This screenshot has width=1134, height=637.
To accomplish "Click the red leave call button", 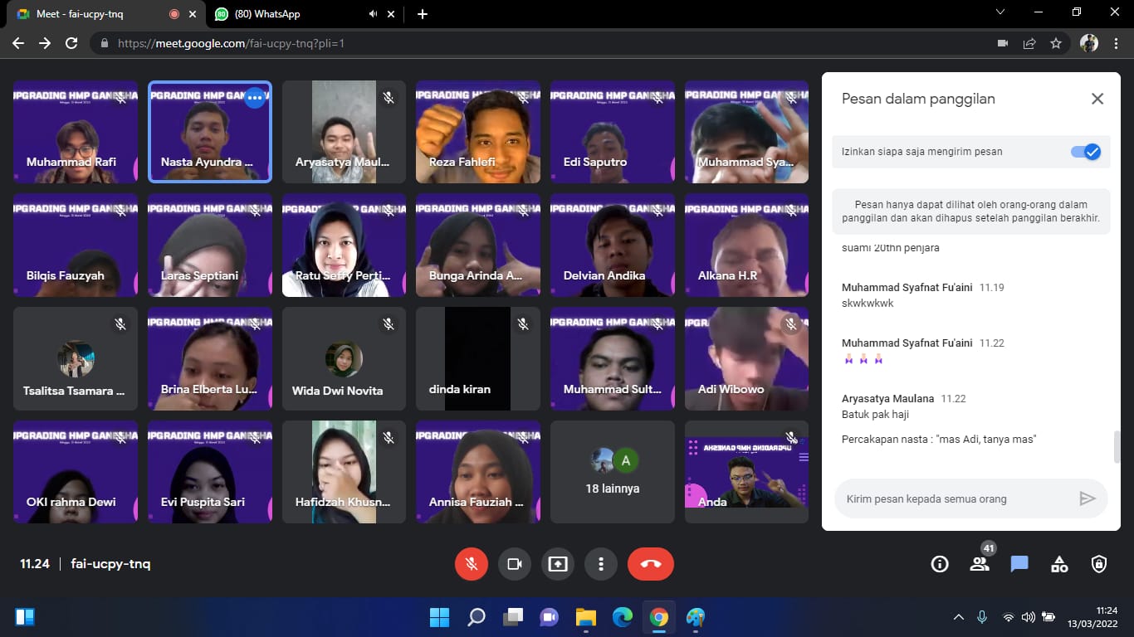I will [650, 564].
